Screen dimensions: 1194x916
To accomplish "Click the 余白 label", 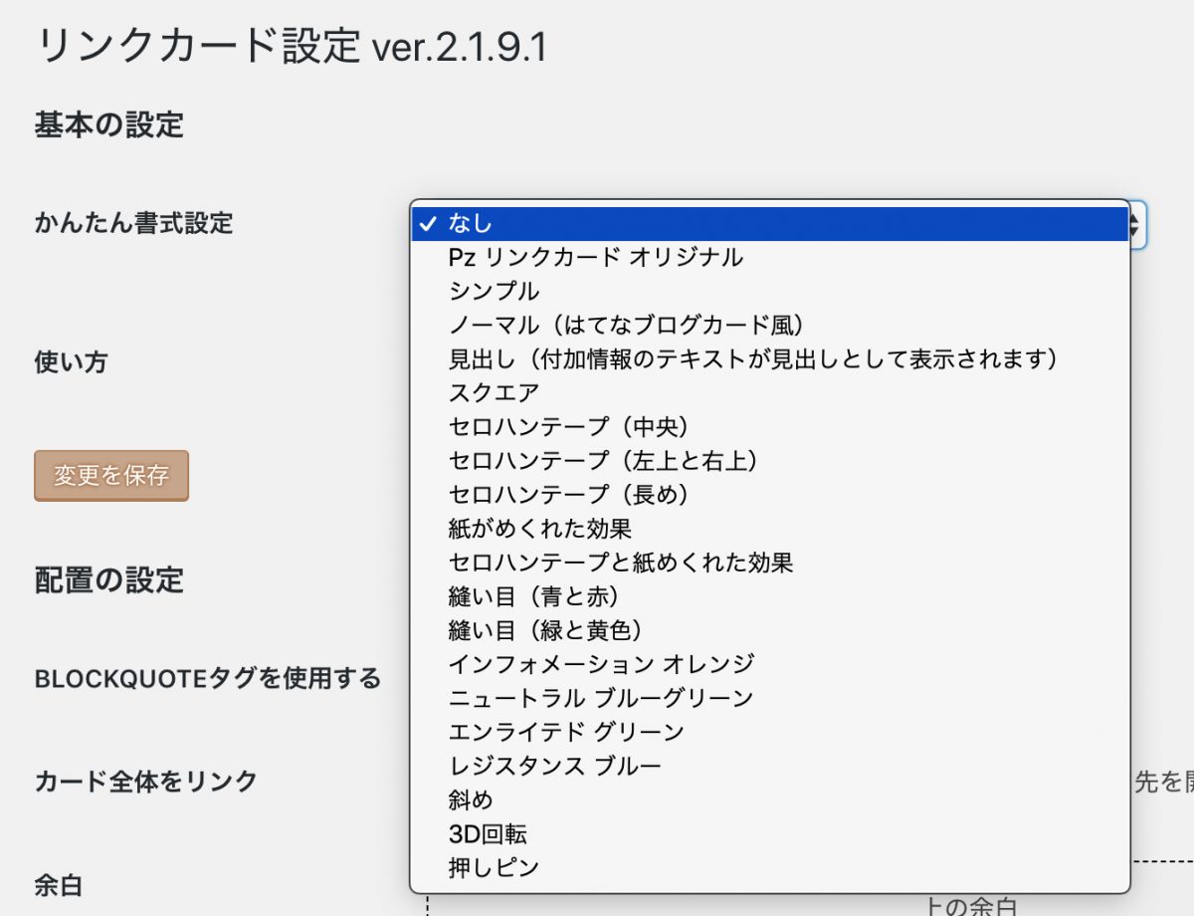I will (58, 884).
